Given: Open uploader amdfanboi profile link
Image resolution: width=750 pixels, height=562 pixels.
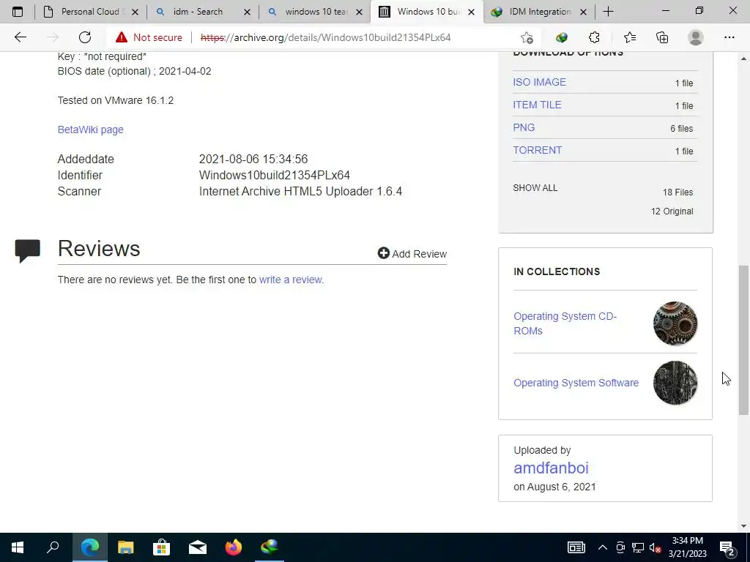Looking at the screenshot, I should click(551, 468).
